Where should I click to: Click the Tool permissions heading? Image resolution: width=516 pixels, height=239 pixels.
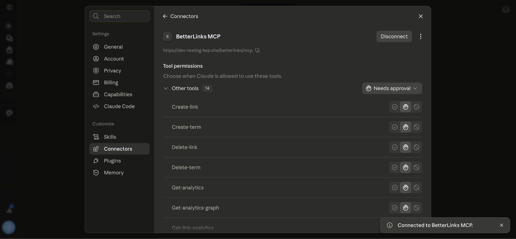click(x=183, y=66)
